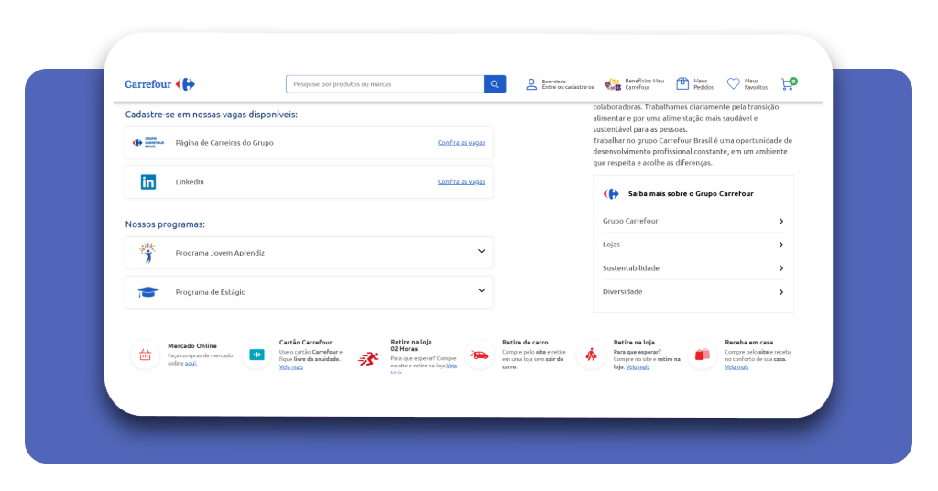Image resolution: width=938 pixels, height=491 pixels.
Task: Open the Meus Pedidos box icon
Action: [682, 83]
